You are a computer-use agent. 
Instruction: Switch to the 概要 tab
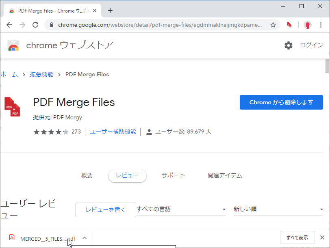coord(87,175)
